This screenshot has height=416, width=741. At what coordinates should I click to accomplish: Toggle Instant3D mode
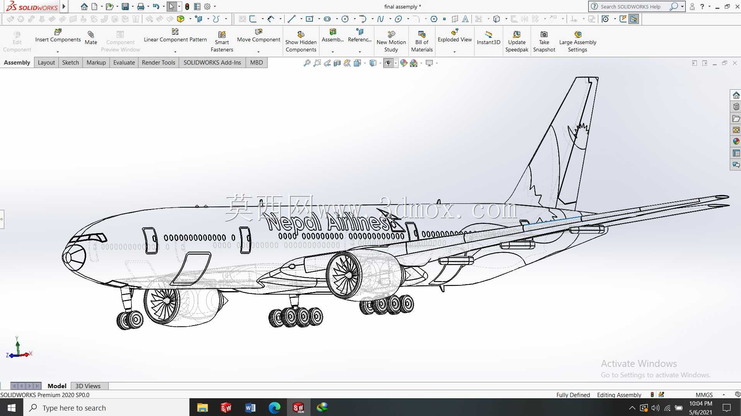pyautogui.click(x=488, y=38)
